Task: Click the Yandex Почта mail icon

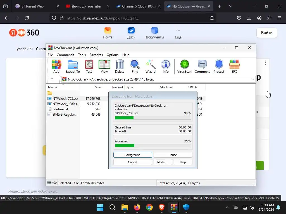Action: [x=108, y=33]
